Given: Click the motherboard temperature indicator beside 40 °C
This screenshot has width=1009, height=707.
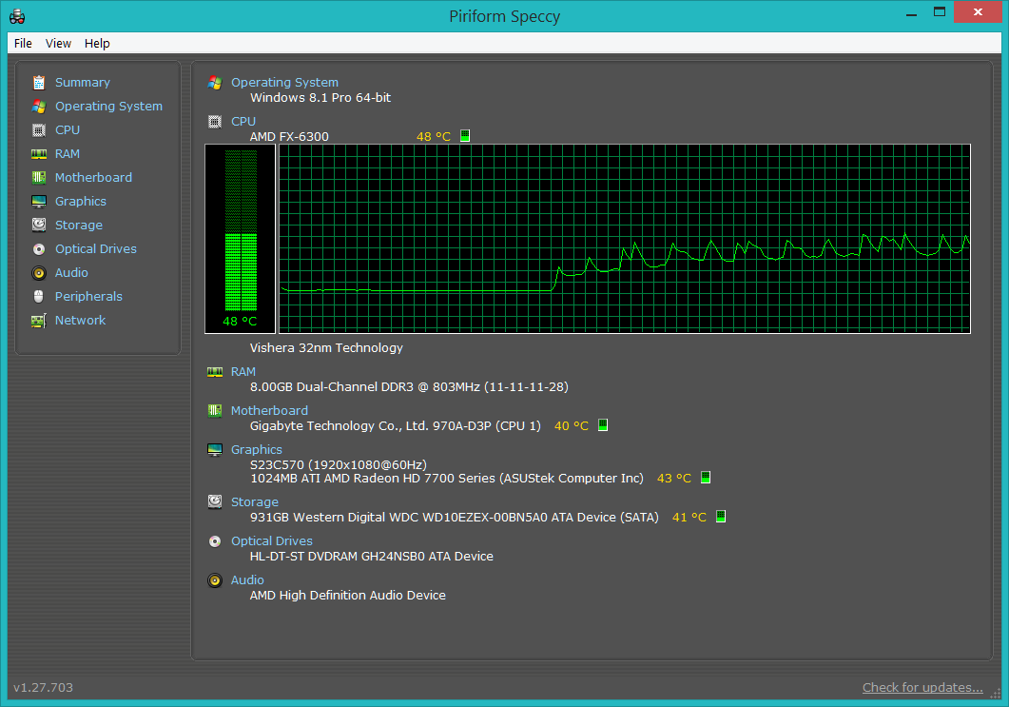Looking at the screenshot, I should [x=603, y=425].
